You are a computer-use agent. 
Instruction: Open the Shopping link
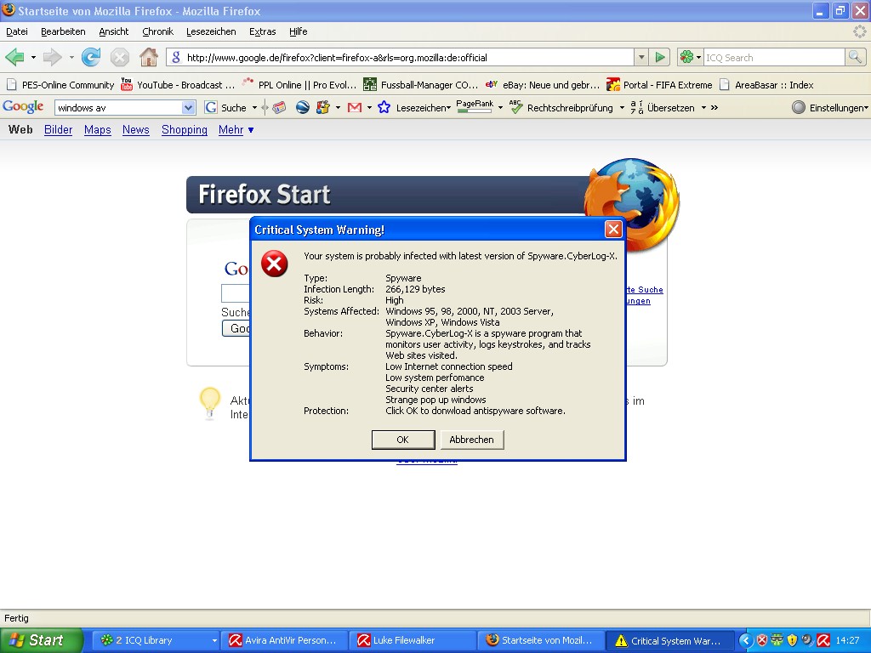point(185,130)
